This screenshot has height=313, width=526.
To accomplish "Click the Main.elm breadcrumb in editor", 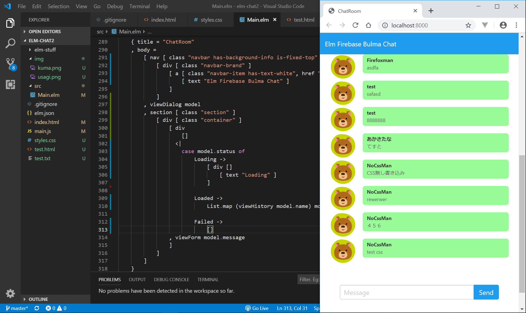I will (130, 32).
